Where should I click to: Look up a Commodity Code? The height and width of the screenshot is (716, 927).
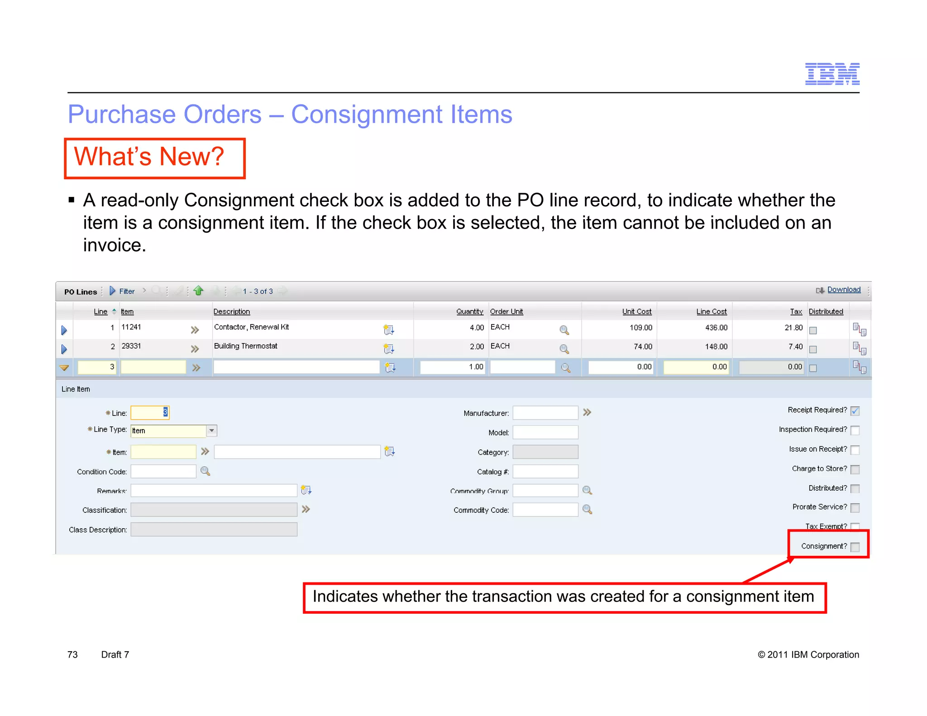pos(588,510)
